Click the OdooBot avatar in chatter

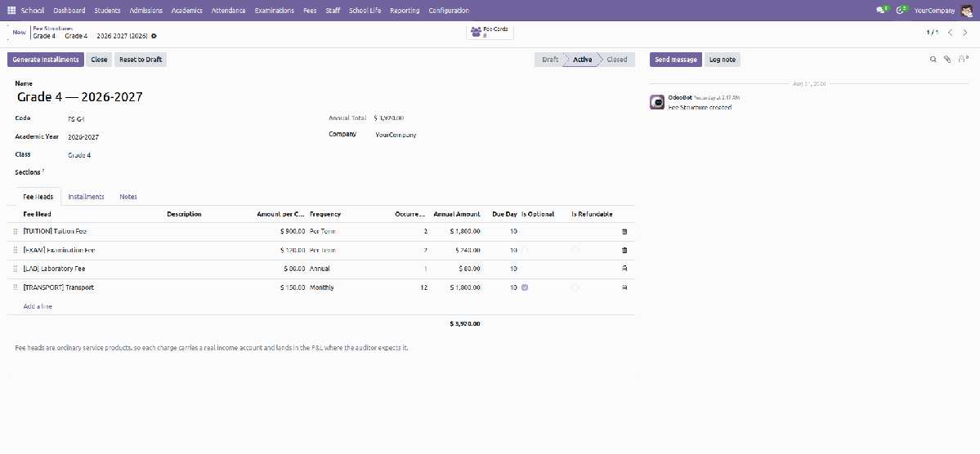(x=657, y=102)
